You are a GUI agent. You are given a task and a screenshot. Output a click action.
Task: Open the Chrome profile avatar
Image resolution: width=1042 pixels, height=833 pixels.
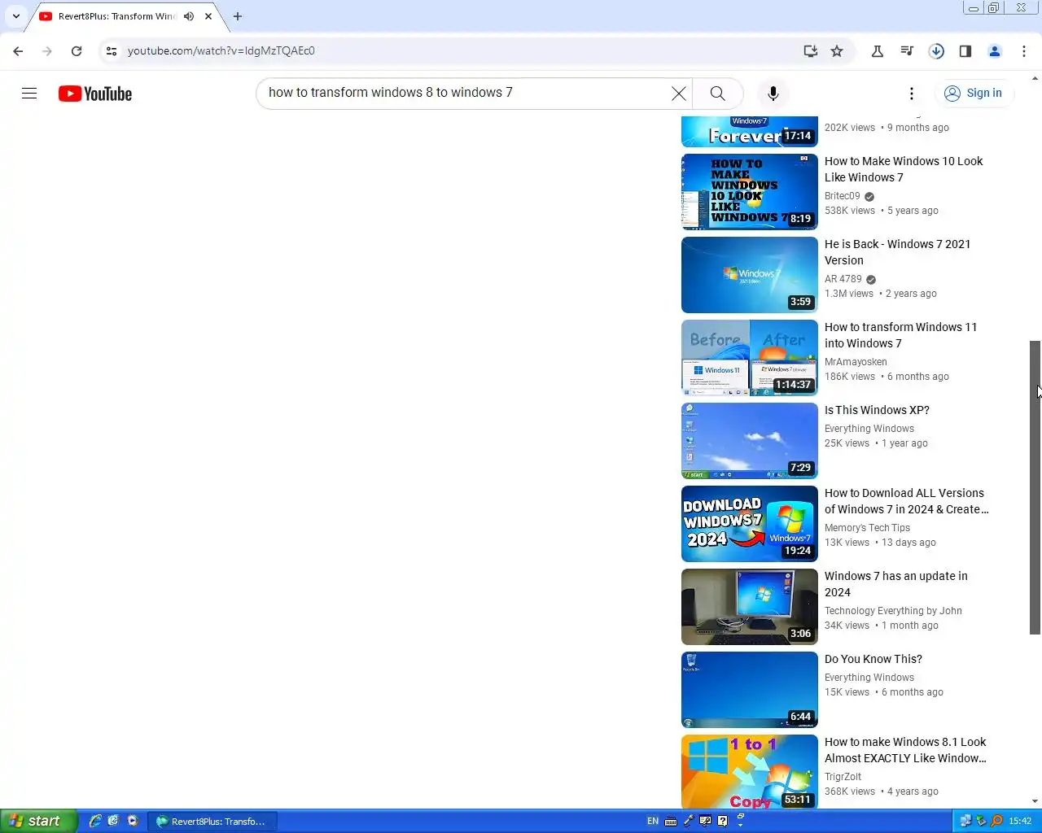pos(995,51)
